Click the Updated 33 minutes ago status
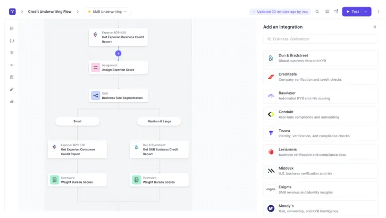Image resolution: width=386 pixels, height=218 pixels. 280,12
